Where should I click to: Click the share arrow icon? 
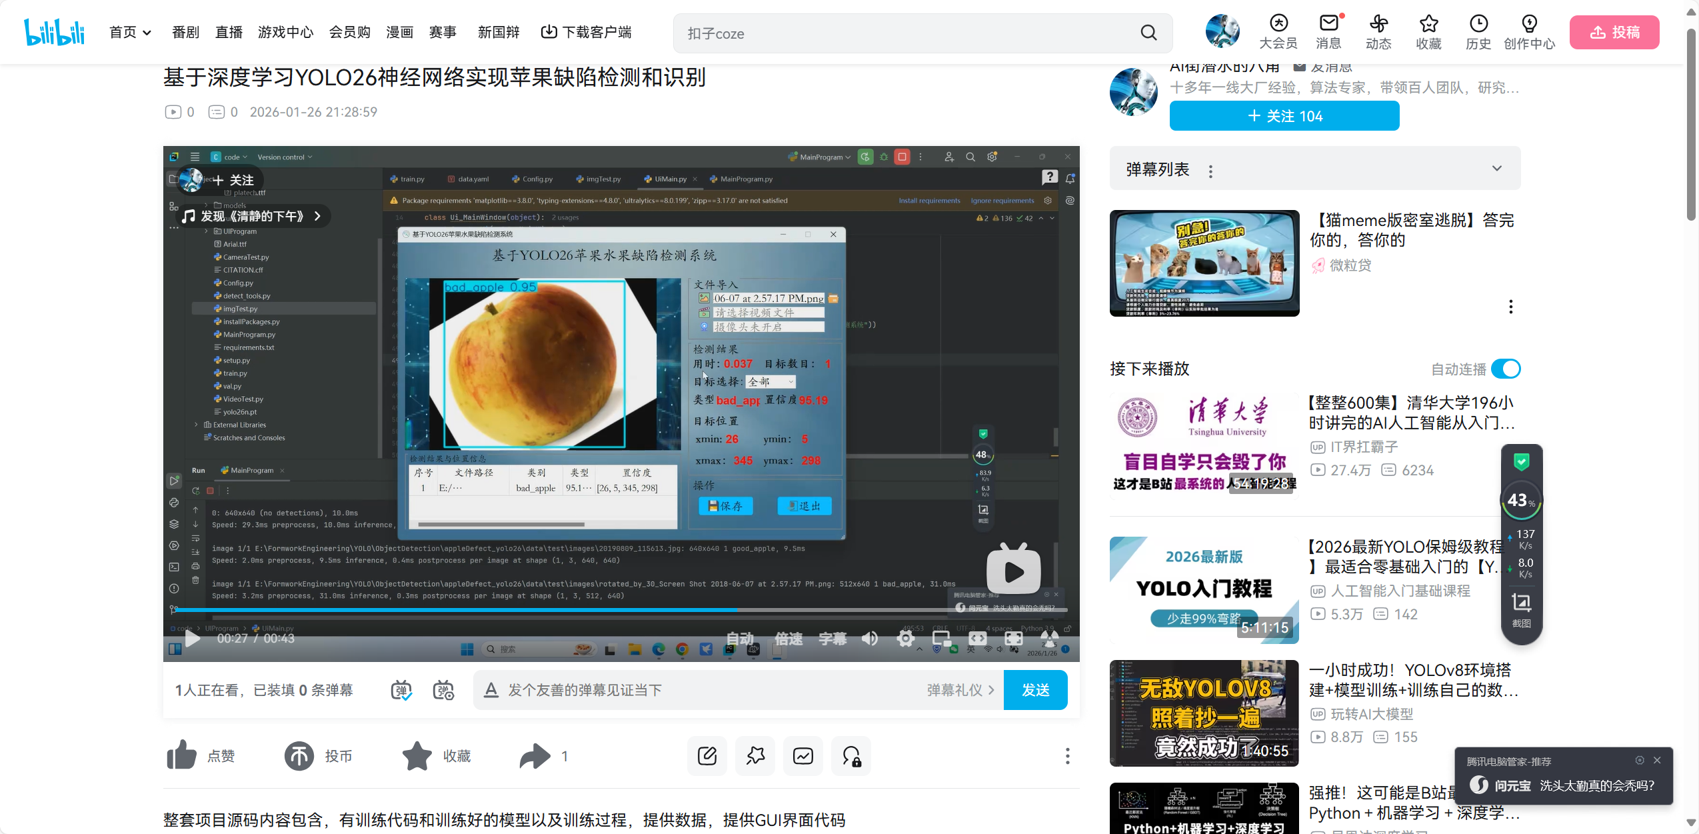pos(535,756)
